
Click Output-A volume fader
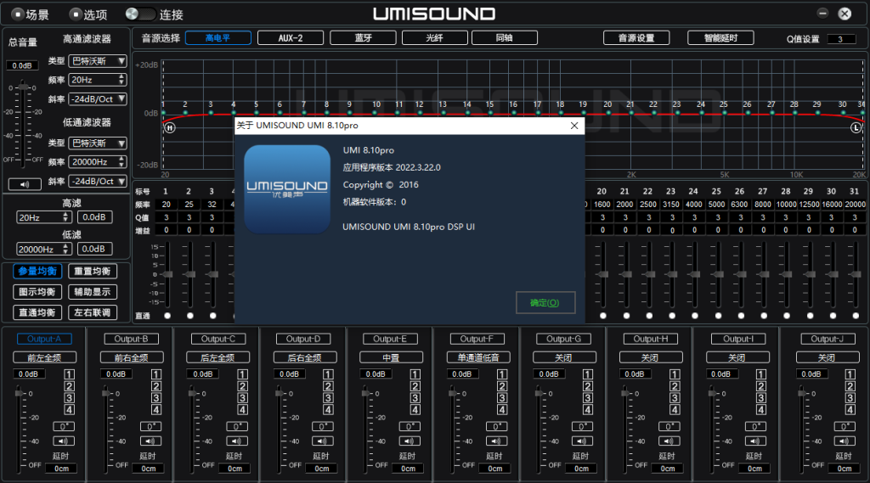click(x=20, y=393)
